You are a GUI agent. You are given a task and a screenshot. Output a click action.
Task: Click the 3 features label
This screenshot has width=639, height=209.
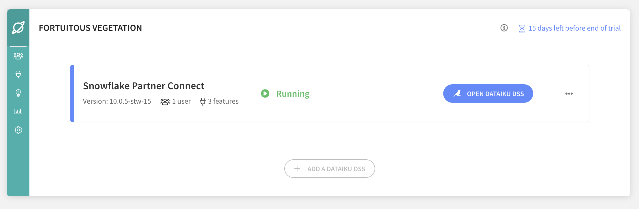tap(223, 101)
